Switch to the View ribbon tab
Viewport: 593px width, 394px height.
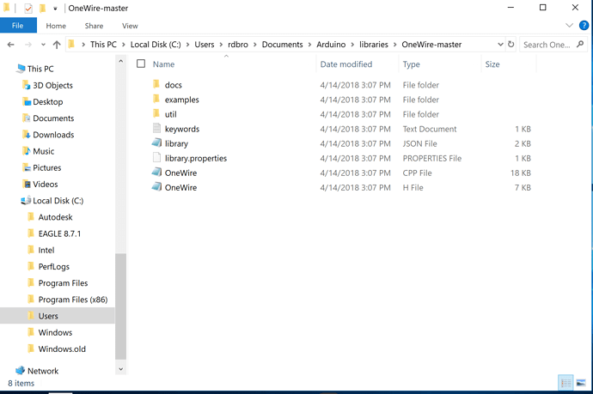click(130, 26)
